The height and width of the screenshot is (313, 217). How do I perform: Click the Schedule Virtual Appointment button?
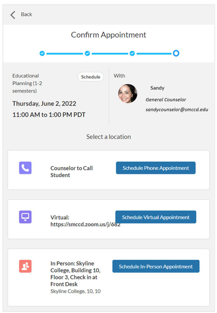155,217
